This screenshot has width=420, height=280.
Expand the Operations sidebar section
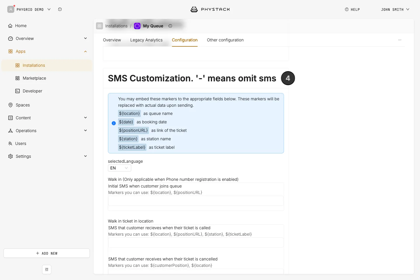pyautogui.click(x=85, y=131)
